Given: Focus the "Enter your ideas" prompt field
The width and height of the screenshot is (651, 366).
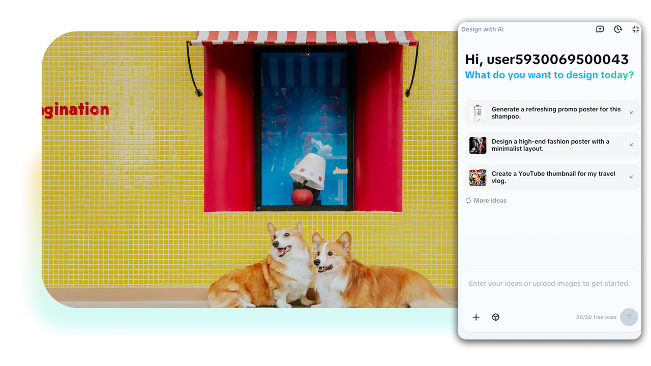Looking at the screenshot, I should point(549,284).
